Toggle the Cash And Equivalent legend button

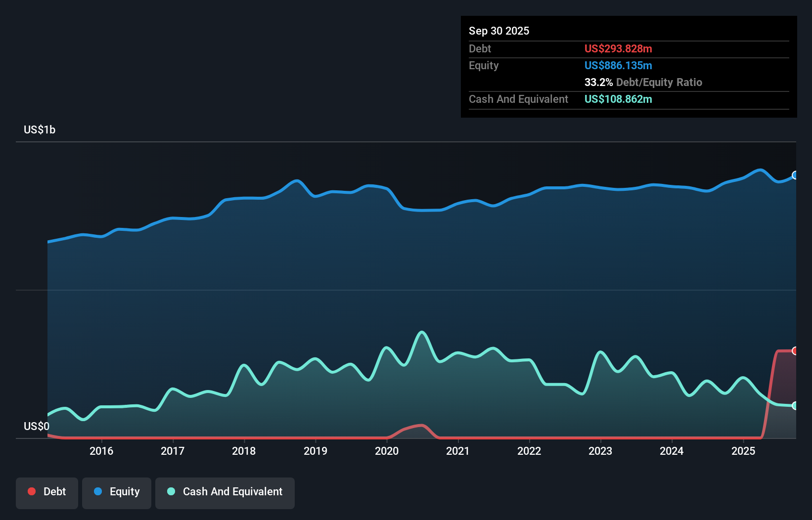click(225, 493)
